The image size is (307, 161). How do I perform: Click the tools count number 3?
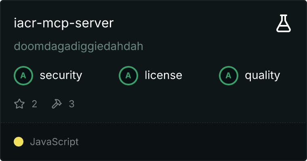click(71, 104)
